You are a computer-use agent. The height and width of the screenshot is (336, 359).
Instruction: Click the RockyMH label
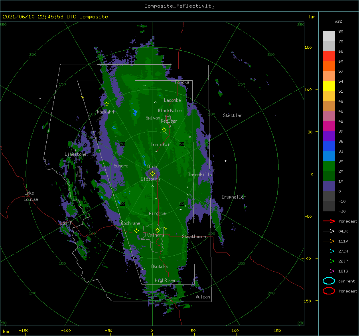(105, 112)
